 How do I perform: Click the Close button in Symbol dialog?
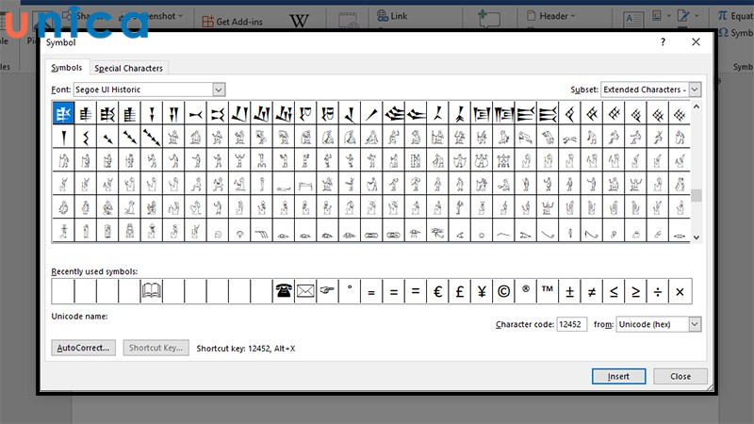(x=680, y=376)
